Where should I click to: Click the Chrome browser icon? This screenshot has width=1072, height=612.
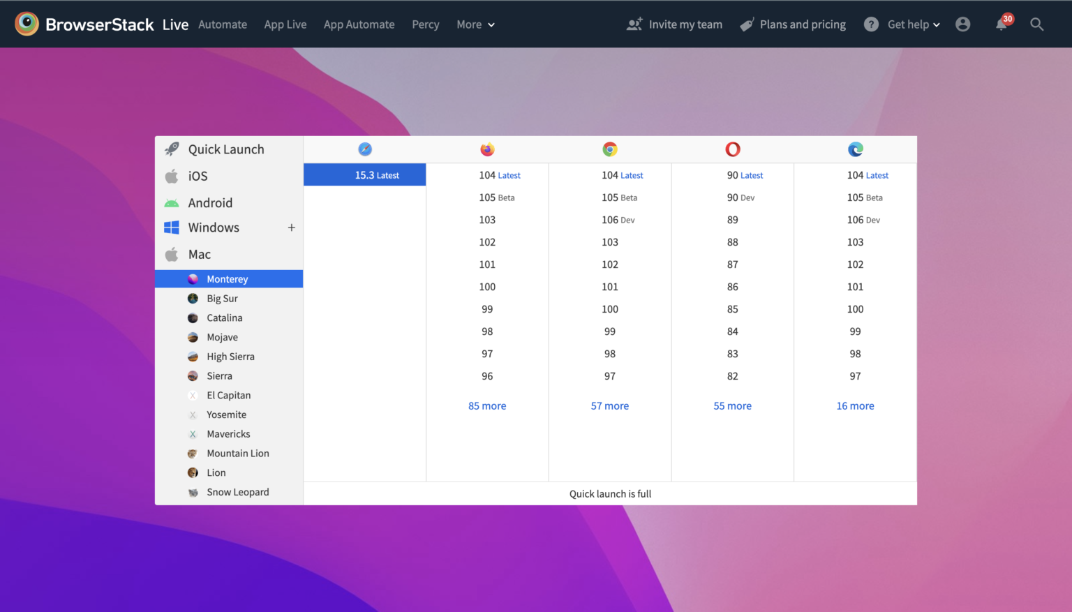pyautogui.click(x=610, y=149)
